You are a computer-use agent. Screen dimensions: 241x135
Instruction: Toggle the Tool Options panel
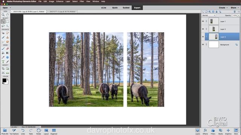pos(14,132)
